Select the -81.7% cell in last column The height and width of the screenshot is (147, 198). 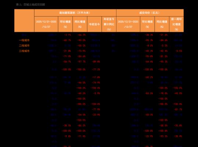[178, 110]
